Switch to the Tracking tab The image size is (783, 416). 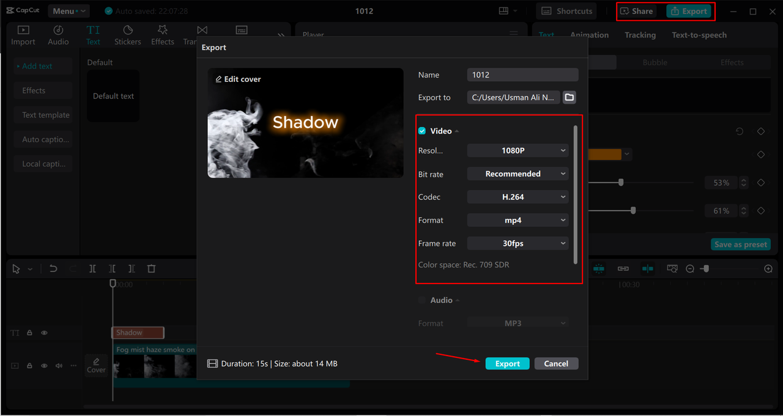(x=640, y=35)
